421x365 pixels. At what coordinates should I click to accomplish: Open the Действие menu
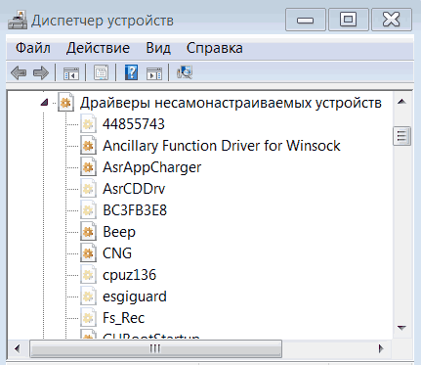coord(98,48)
